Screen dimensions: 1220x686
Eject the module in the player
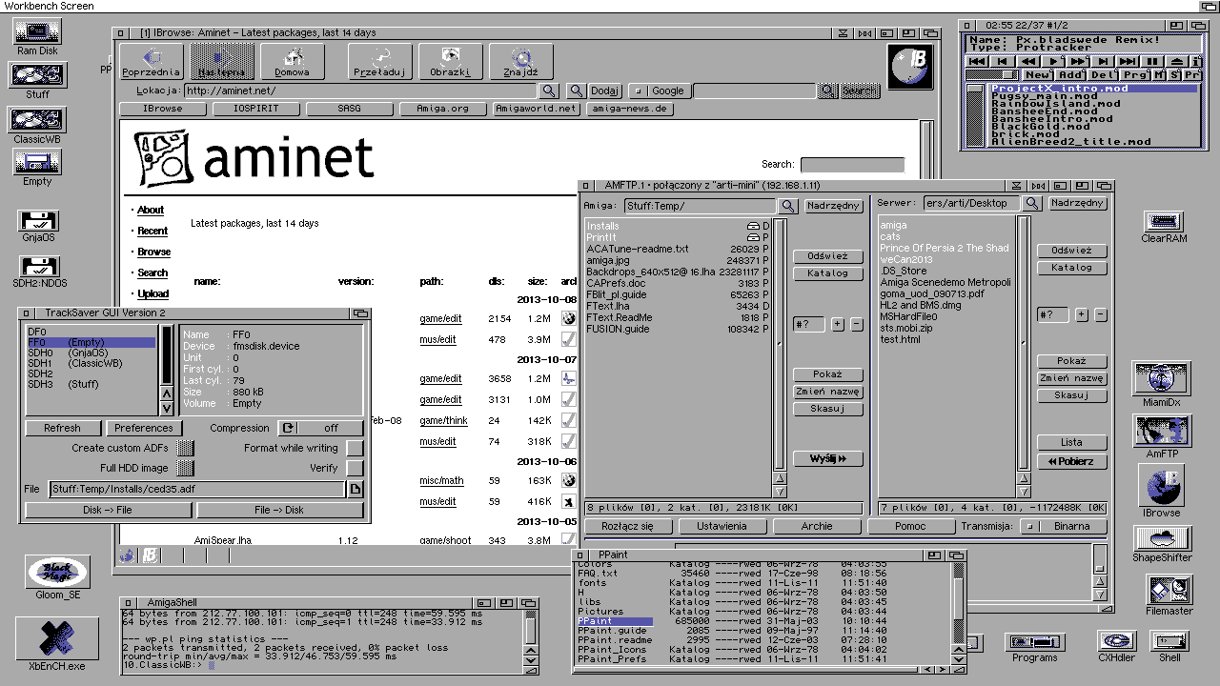pos(1176,61)
